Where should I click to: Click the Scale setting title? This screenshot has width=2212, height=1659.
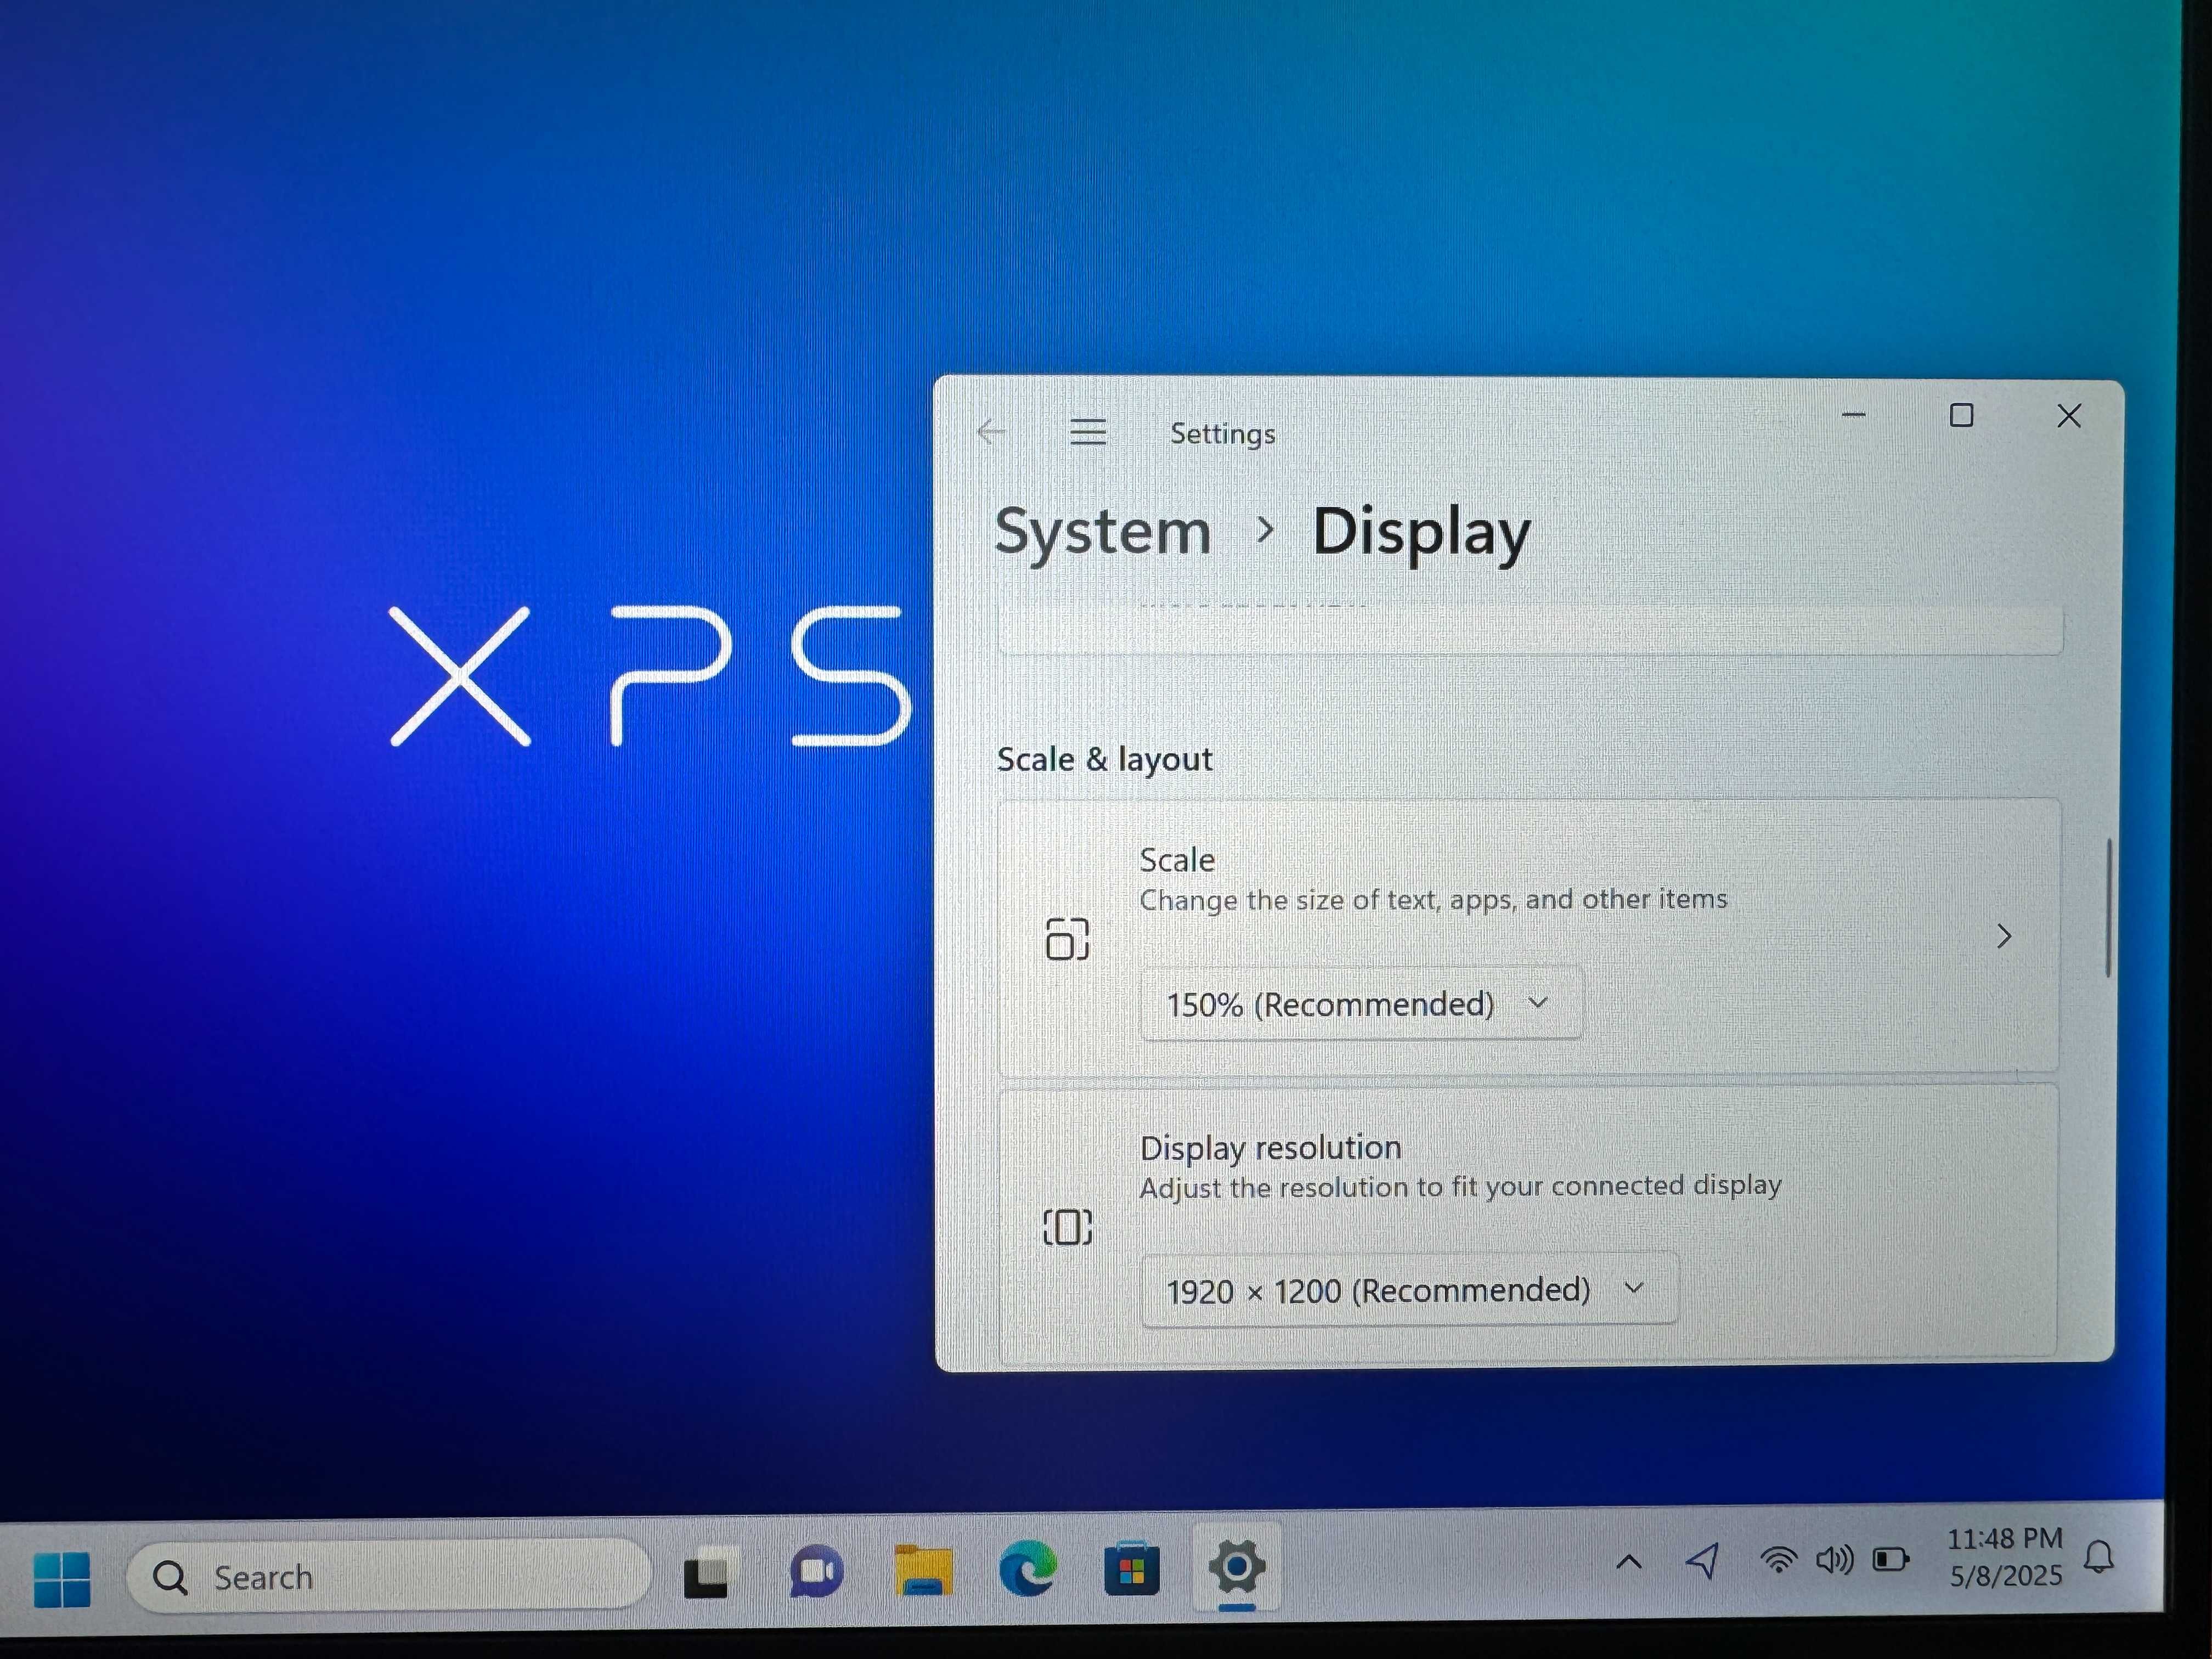pos(1177,860)
